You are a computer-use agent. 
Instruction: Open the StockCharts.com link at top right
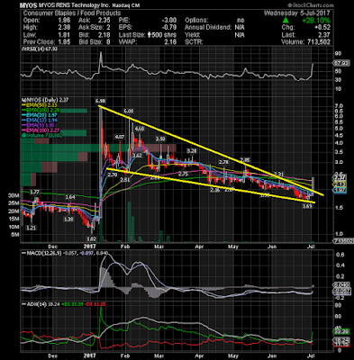pos(311,5)
